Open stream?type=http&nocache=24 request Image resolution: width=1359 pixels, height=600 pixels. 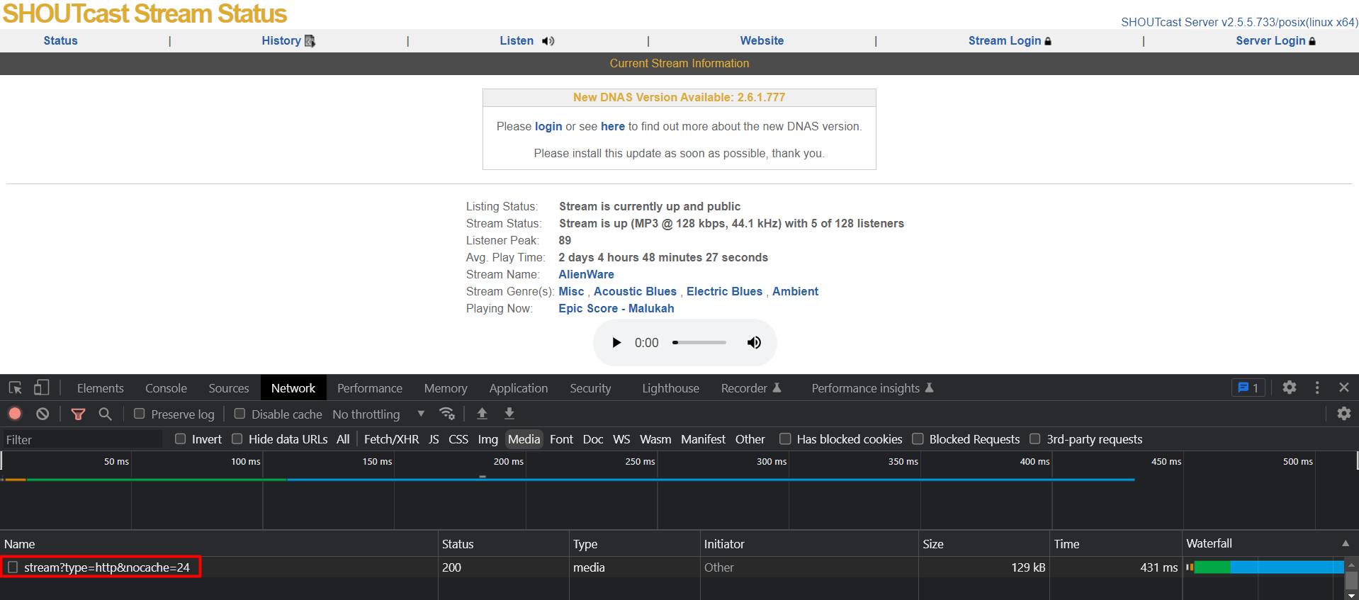click(x=107, y=567)
